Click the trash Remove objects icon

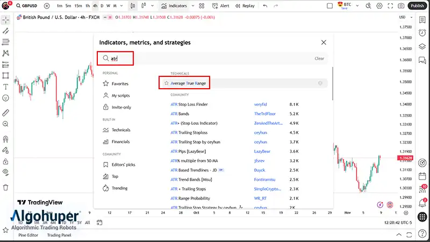(5, 187)
